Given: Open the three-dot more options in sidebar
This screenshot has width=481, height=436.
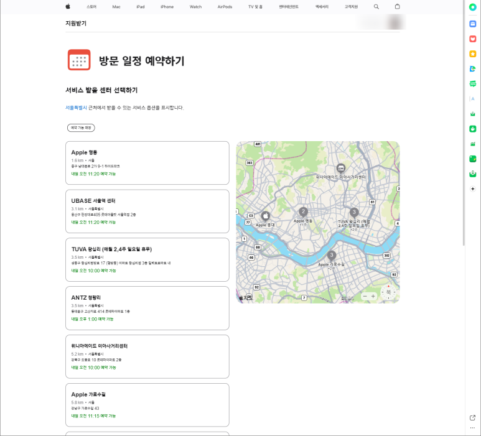Looking at the screenshot, I should pyautogui.click(x=473, y=428).
